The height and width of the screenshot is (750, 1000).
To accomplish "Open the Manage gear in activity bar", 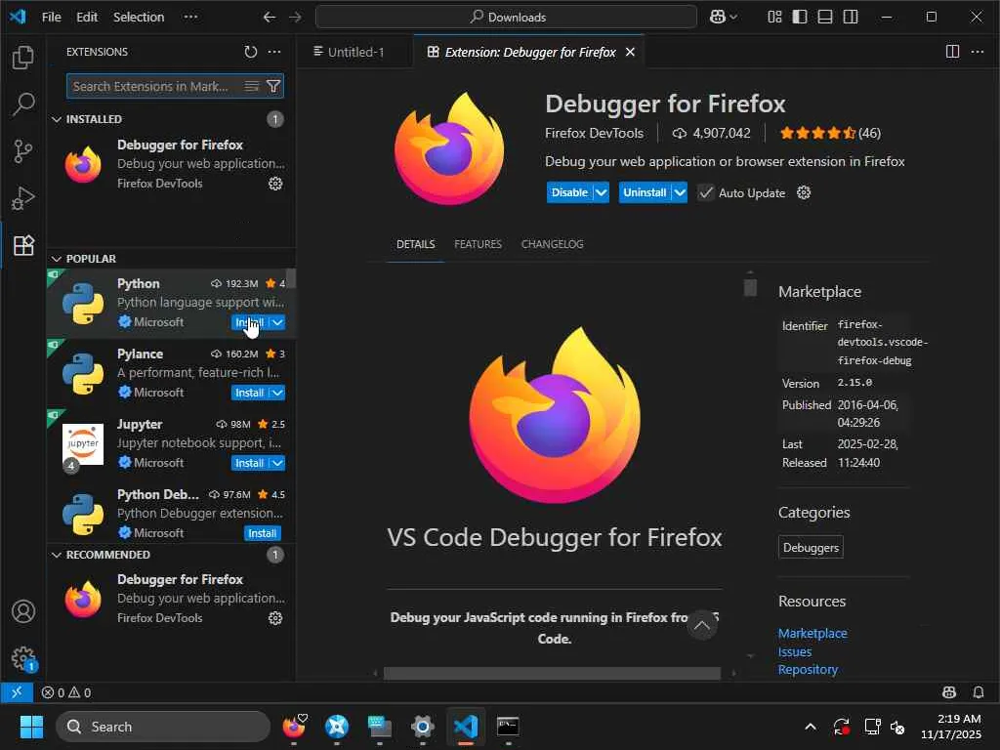I will [23, 658].
